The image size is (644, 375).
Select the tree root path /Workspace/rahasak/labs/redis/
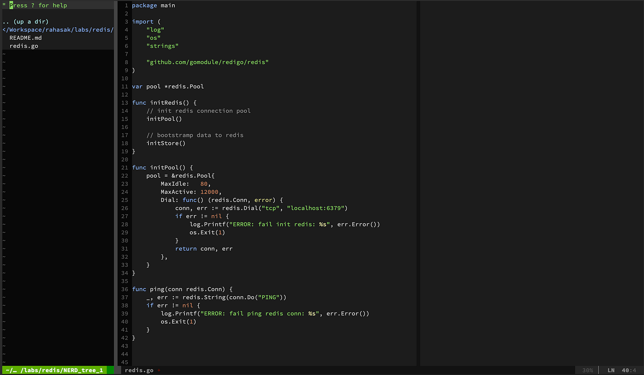pos(57,29)
